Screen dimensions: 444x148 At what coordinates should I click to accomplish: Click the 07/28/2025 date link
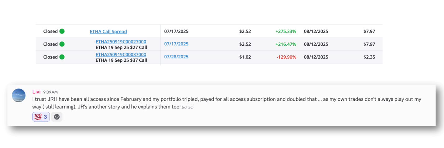(x=176, y=57)
